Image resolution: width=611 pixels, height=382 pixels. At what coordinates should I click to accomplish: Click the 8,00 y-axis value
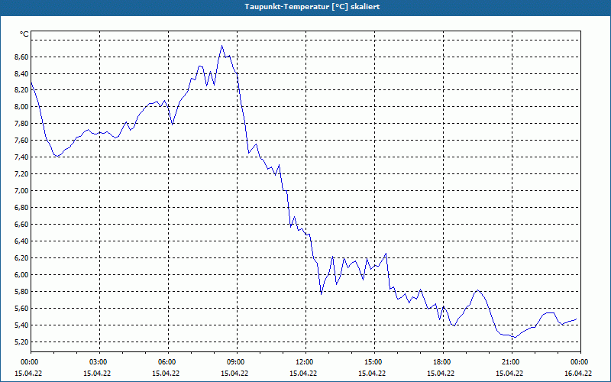point(21,107)
